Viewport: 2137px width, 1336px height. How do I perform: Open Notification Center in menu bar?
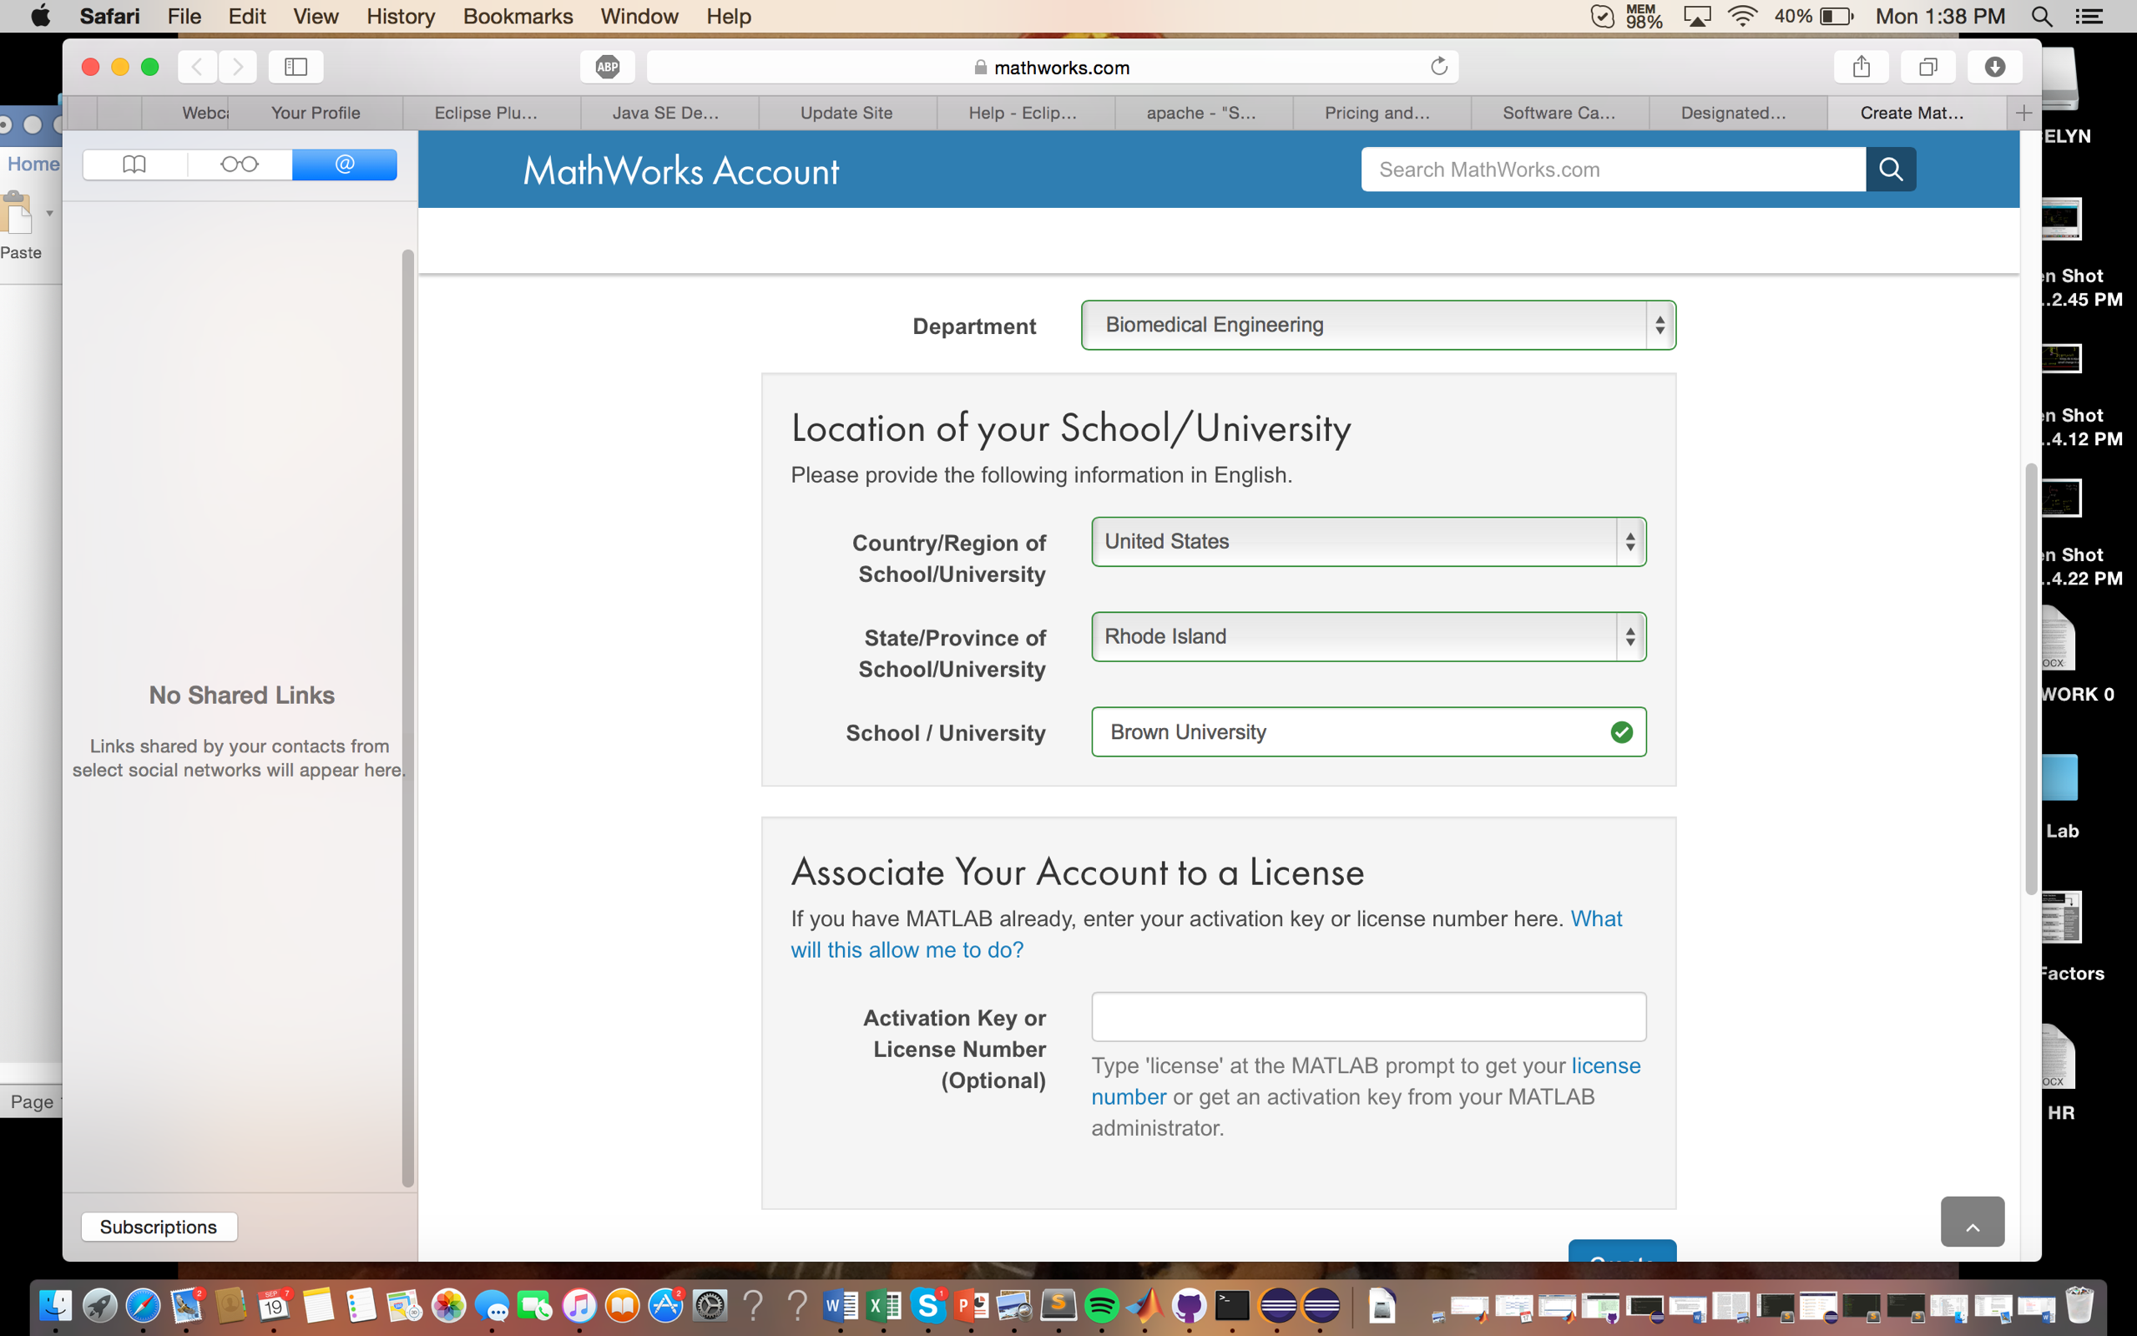coord(2089,16)
